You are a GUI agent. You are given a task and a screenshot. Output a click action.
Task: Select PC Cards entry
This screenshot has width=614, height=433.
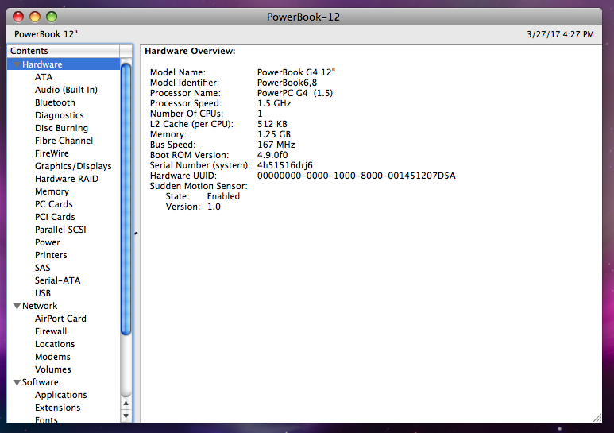point(54,204)
